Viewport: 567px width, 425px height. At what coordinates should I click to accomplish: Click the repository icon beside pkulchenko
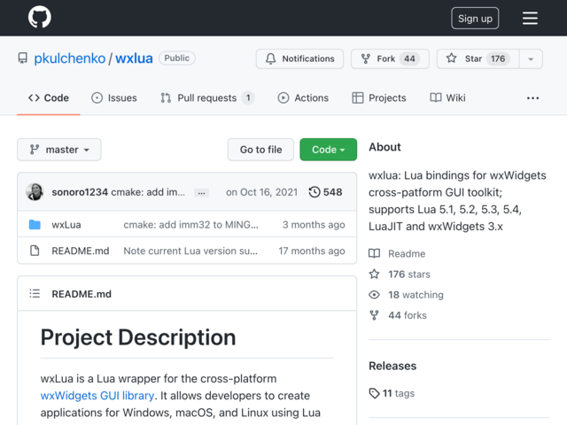[23, 58]
